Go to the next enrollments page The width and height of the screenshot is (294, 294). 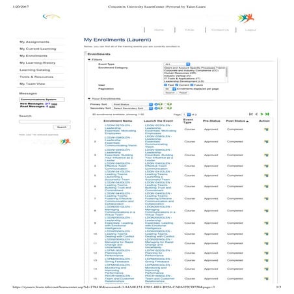(x=261, y=114)
